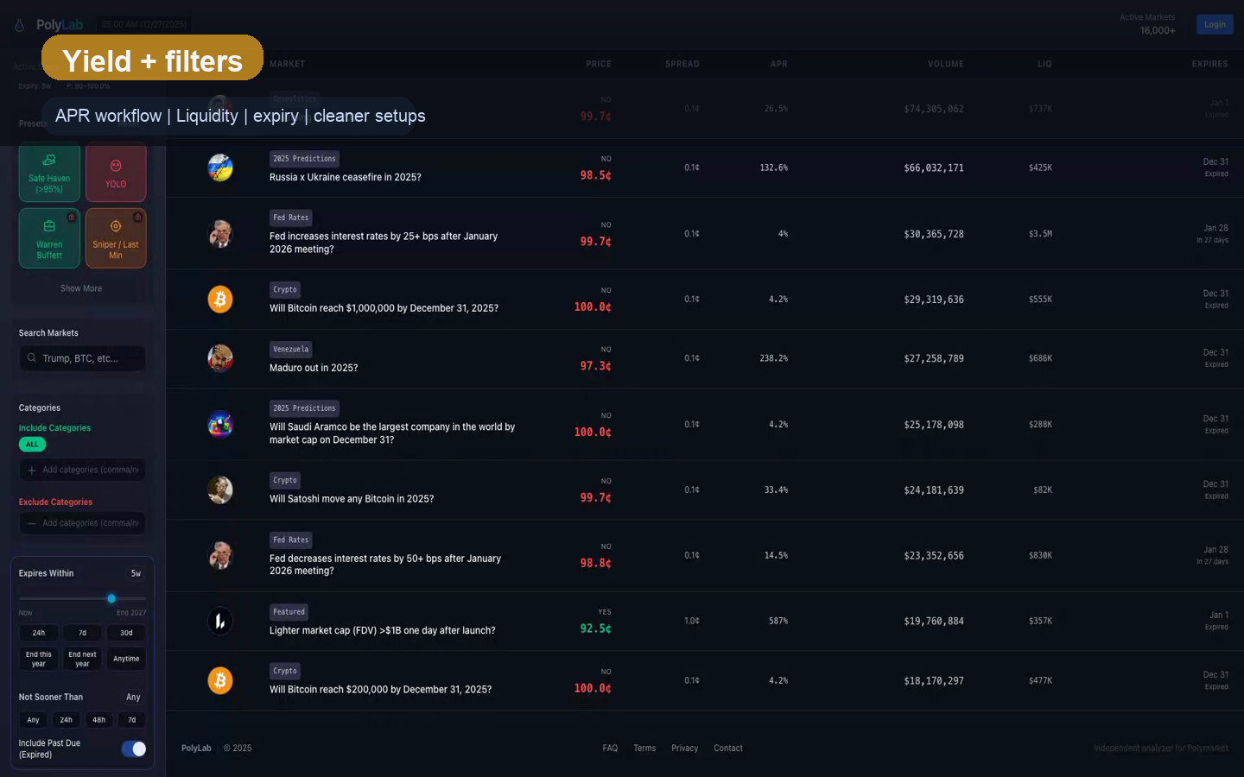Viewport: 1244px width, 777px height.
Task: Select the Safe Haven (>95%) preset
Action: 49,173
